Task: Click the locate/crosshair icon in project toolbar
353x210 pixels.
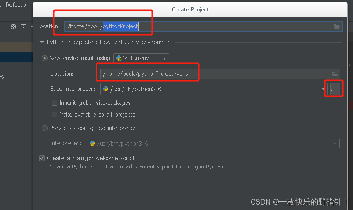Action: point(13,27)
